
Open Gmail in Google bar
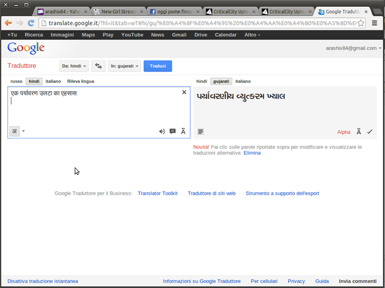(179, 35)
